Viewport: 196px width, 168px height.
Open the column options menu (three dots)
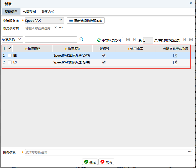coord(4,48)
